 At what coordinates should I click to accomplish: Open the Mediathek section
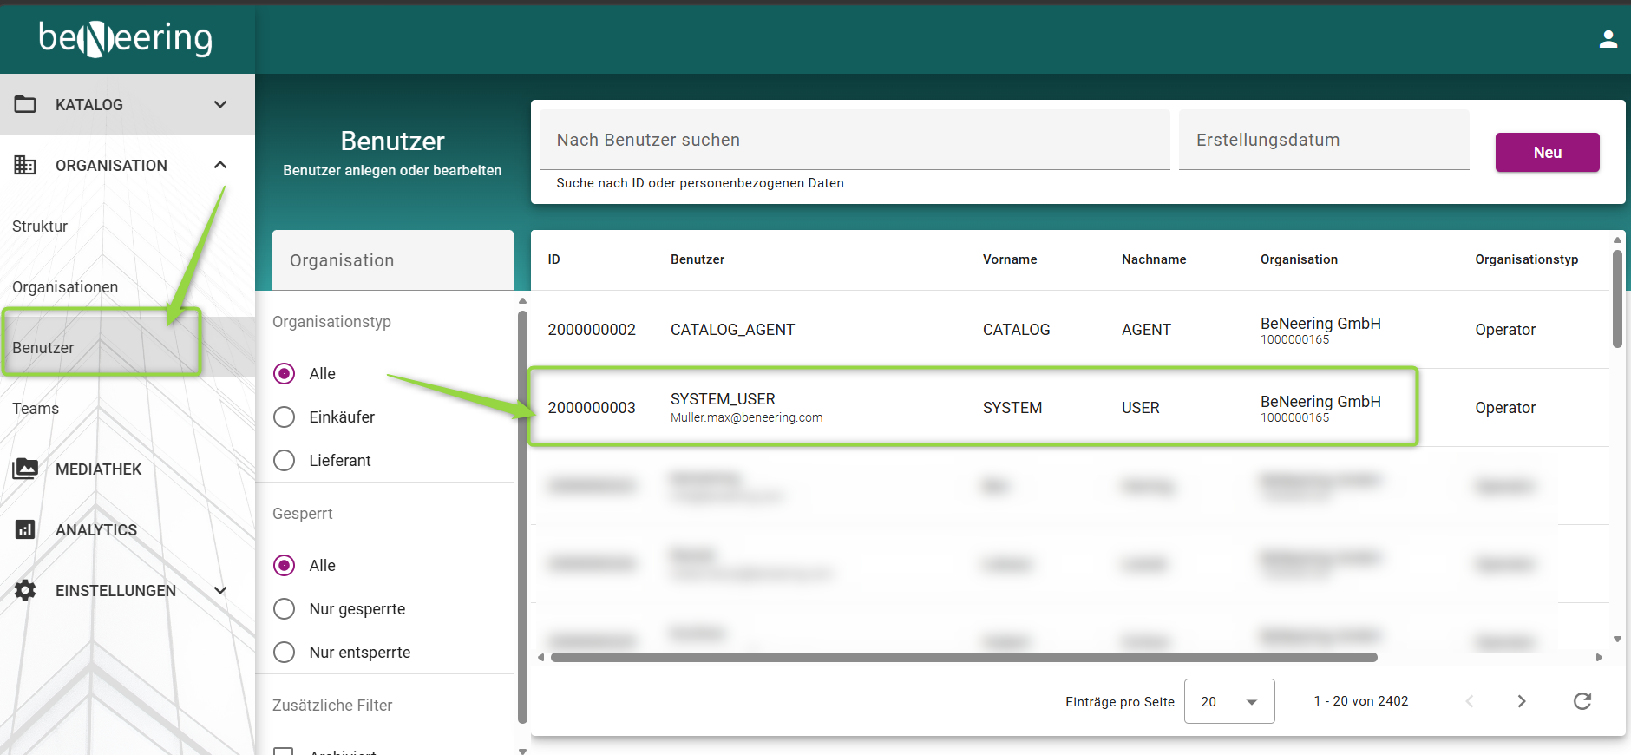click(x=98, y=469)
